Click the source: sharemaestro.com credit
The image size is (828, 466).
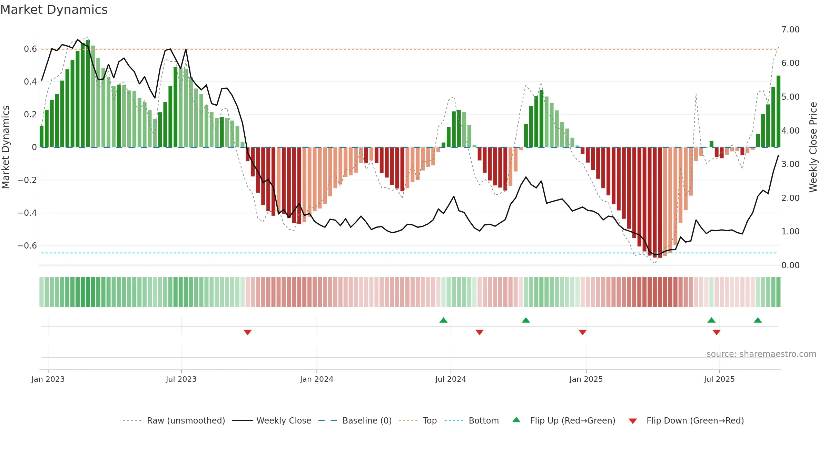(x=761, y=354)
